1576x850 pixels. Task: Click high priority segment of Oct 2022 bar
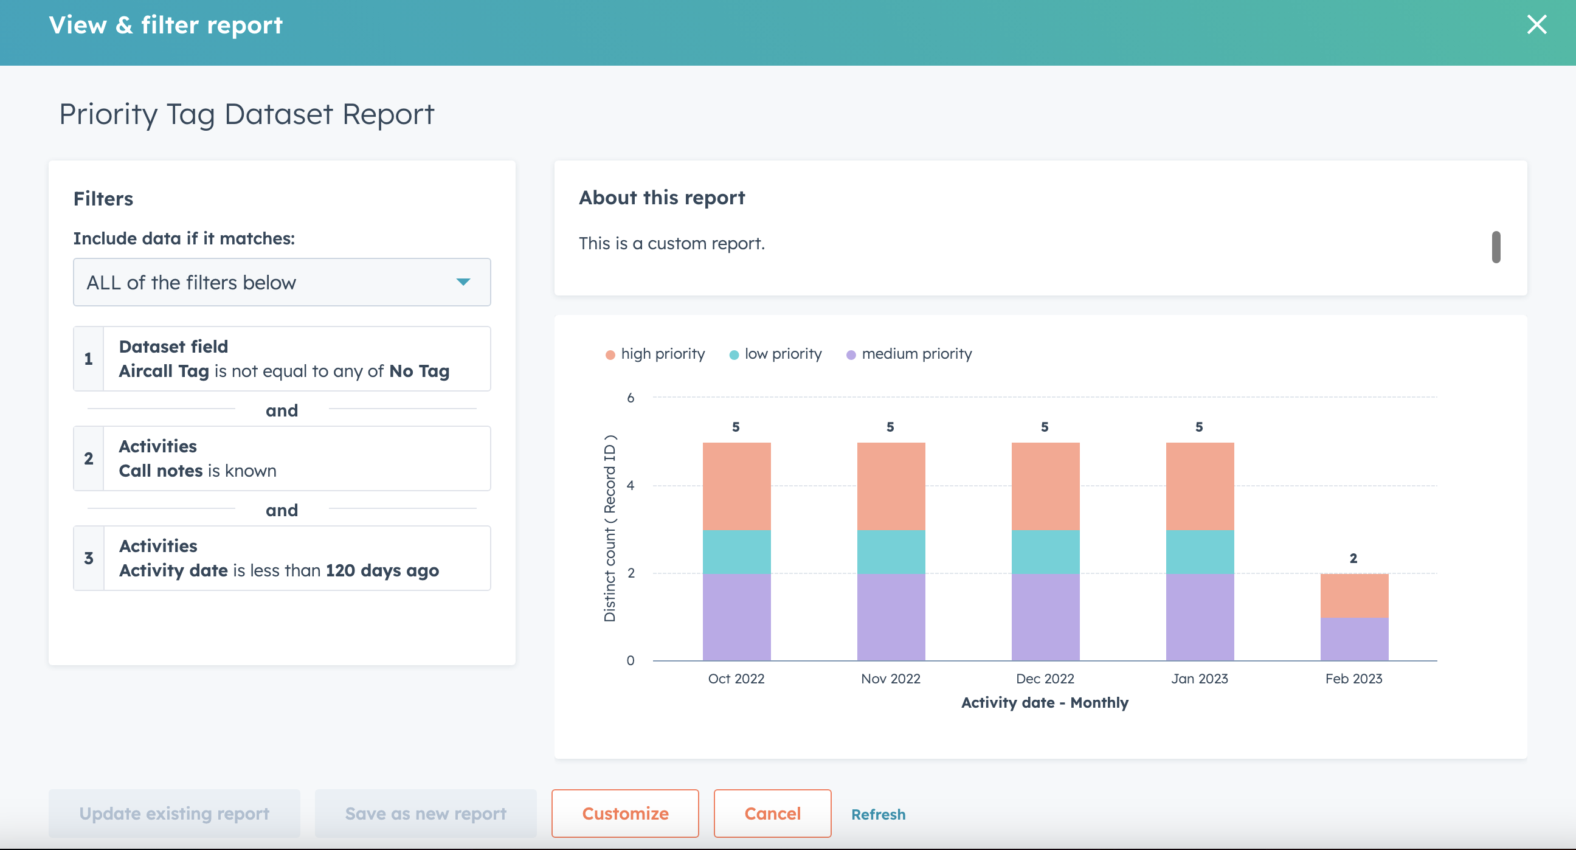click(736, 486)
